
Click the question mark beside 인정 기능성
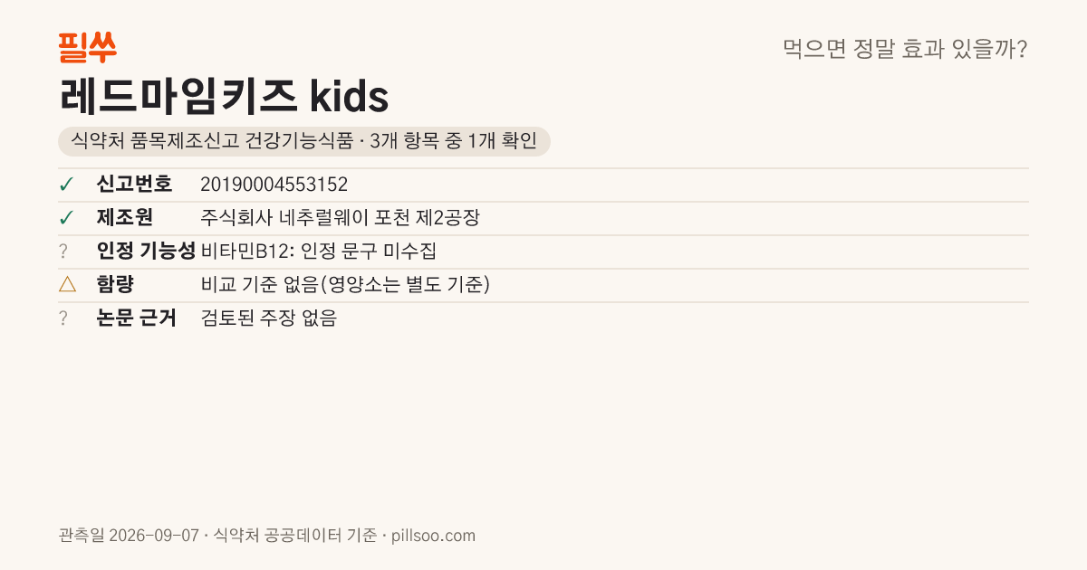(x=63, y=252)
